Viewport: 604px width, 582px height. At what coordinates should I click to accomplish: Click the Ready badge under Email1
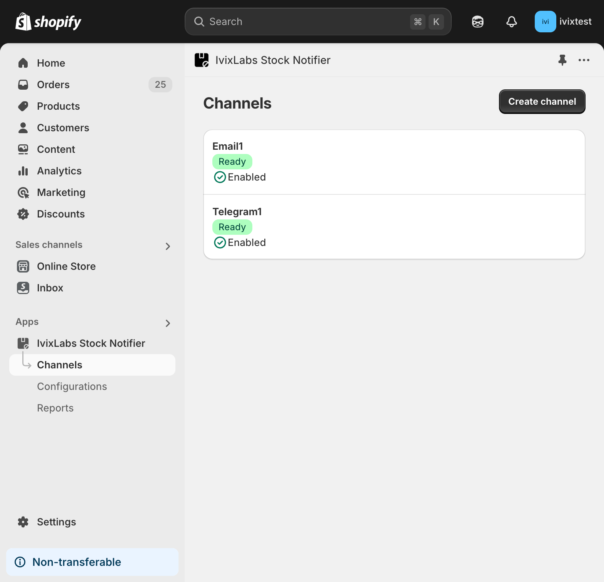[232, 162]
